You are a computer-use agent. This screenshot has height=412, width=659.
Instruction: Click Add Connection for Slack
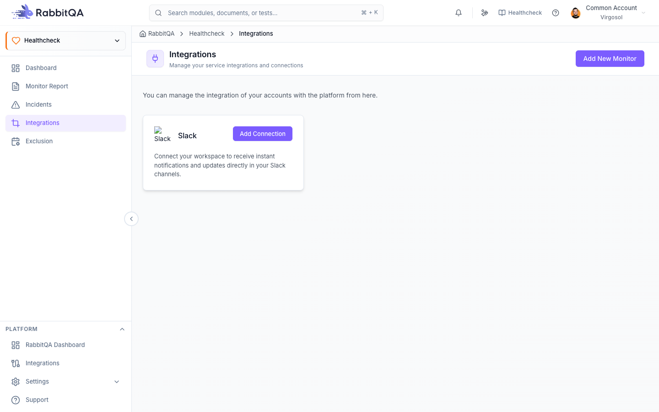[263, 134]
